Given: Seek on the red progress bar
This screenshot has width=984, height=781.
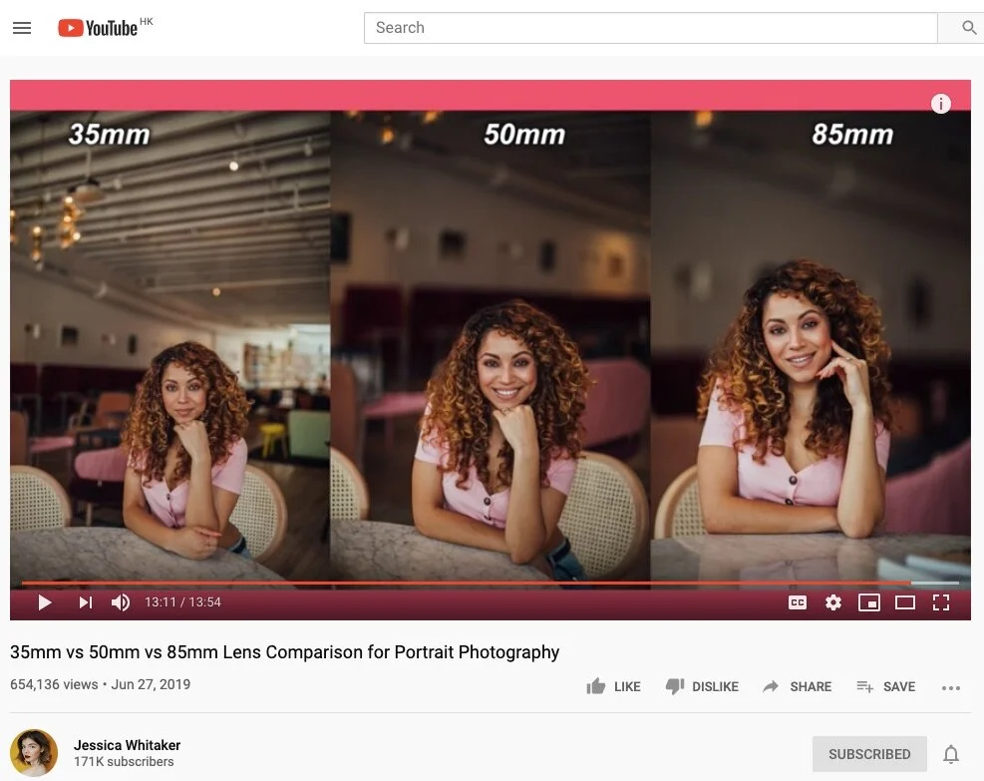Looking at the screenshot, I should click(x=491, y=584).
